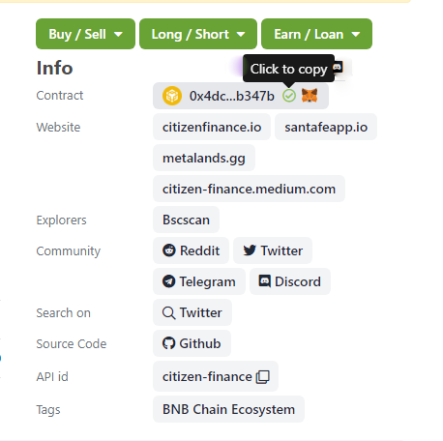443x441 pixels.
Task: Open the metalands.gg website link
Action: click(204, 158)
